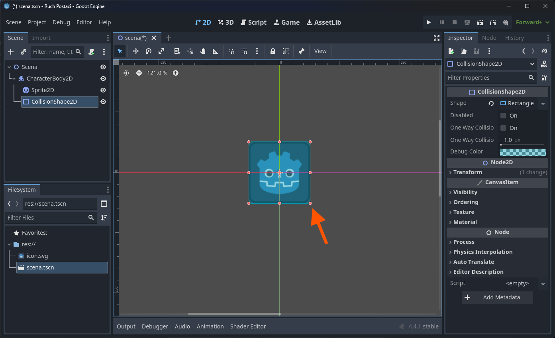Select icon.svg in FileSystem

point(37,256)
